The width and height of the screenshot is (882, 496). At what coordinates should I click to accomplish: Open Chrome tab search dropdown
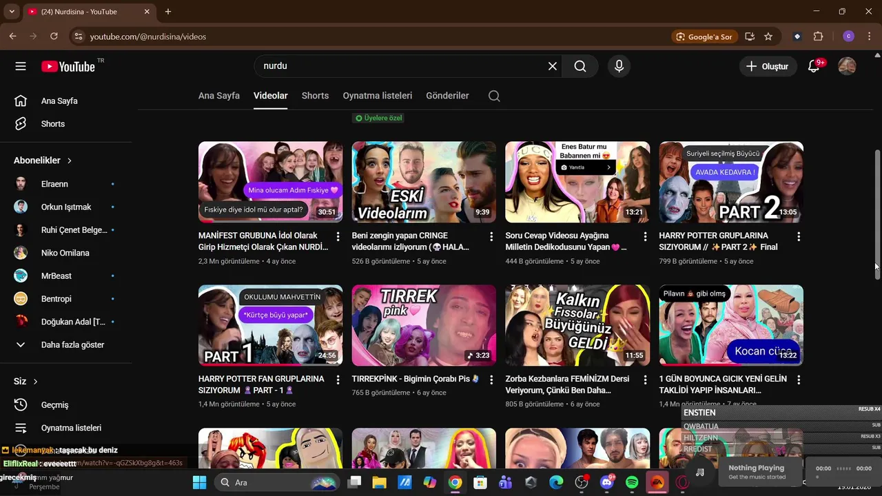coord(12,12)
